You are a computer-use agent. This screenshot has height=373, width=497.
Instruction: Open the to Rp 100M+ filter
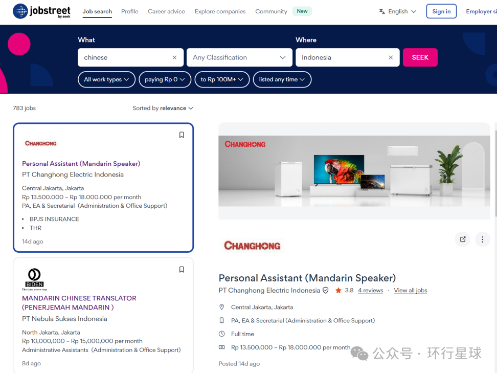pyautogui.click(x=222, y=79)
